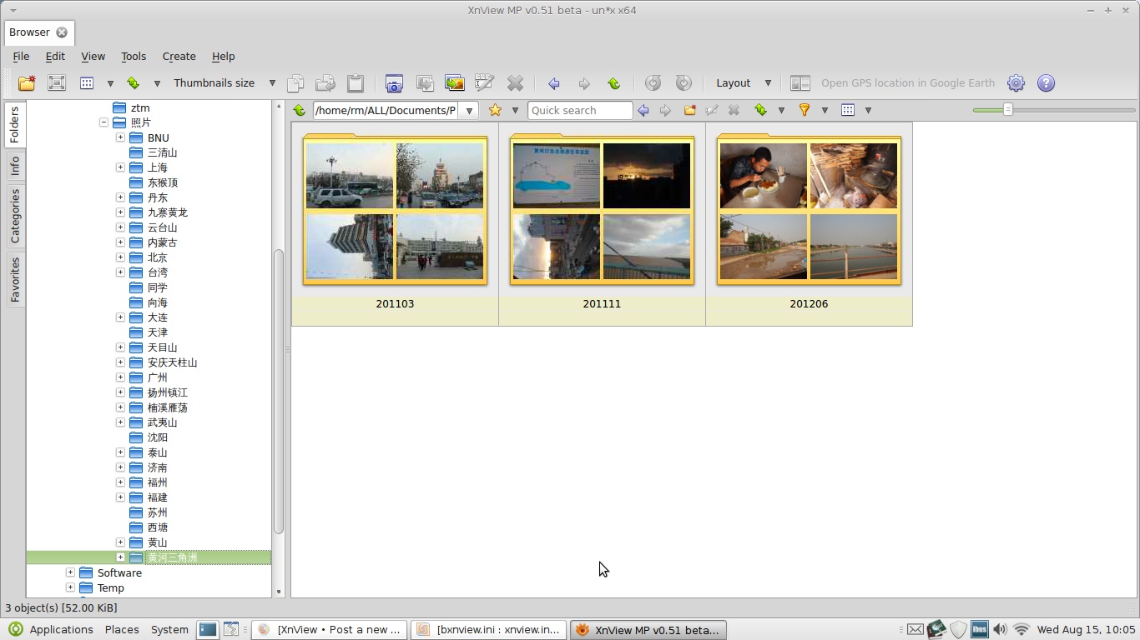The width and height of the screenshot is (1140, 640).
Task: Click the volume icon in system tray
Action: pos(1000,630)
